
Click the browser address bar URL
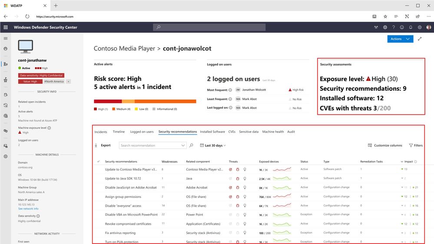(x=55, y=16)
